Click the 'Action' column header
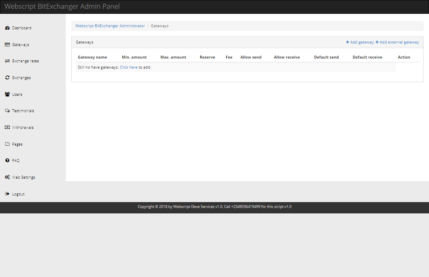 [404, 57]
